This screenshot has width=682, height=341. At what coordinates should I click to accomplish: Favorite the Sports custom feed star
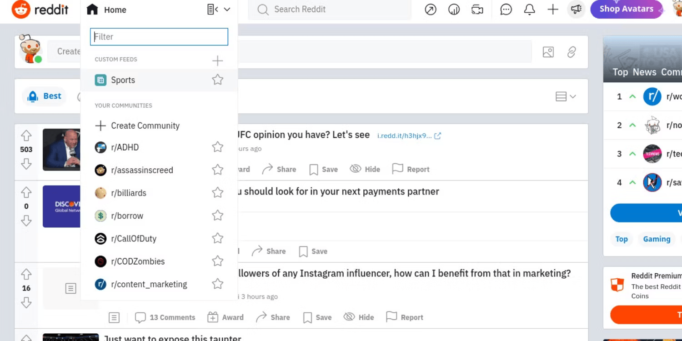point(218,80)
